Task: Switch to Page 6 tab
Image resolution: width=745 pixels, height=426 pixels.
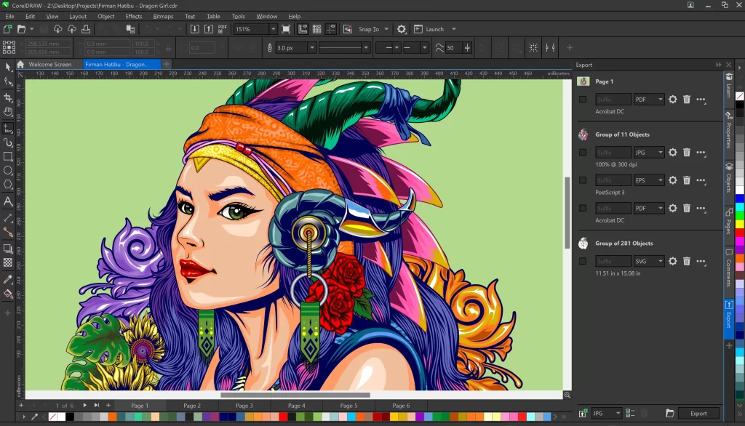Action: click(401, 406)
